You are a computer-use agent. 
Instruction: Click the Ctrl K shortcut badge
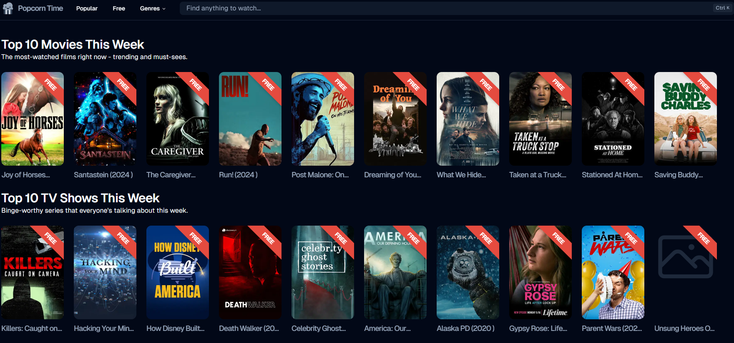click(722, 8)
